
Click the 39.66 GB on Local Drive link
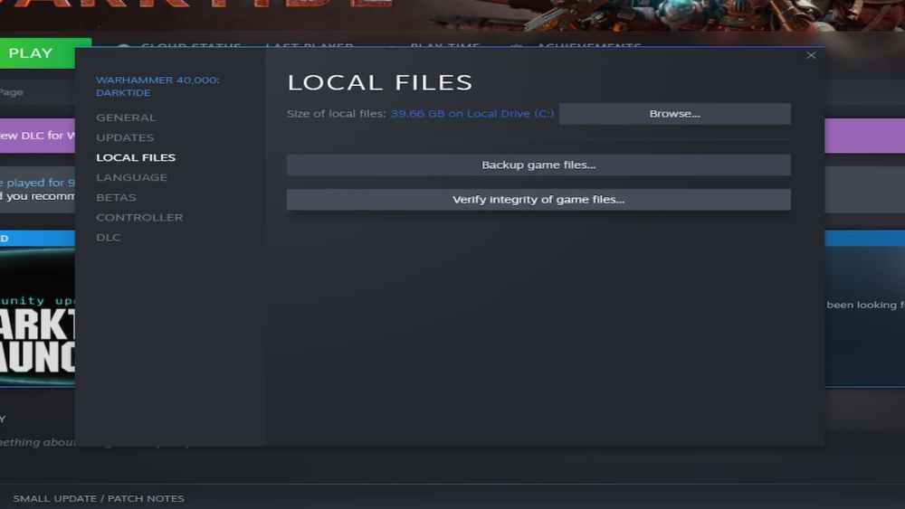[472, 114]
